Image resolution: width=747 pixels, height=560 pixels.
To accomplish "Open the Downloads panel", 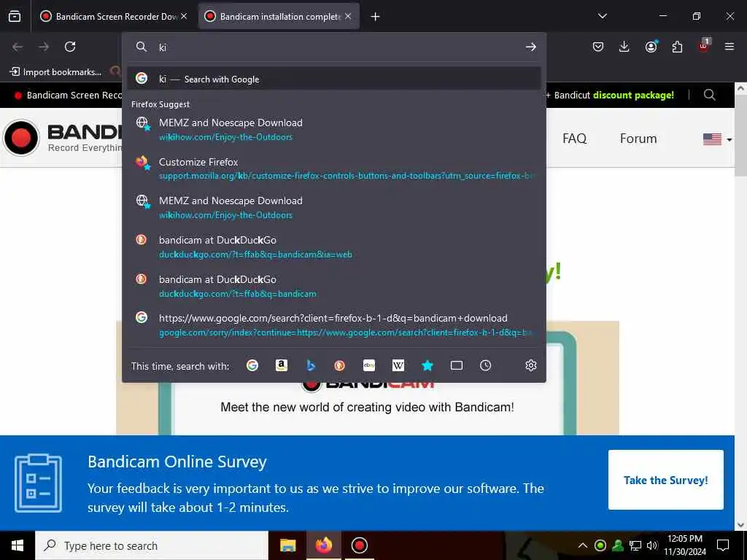I will tap(624, 47).
